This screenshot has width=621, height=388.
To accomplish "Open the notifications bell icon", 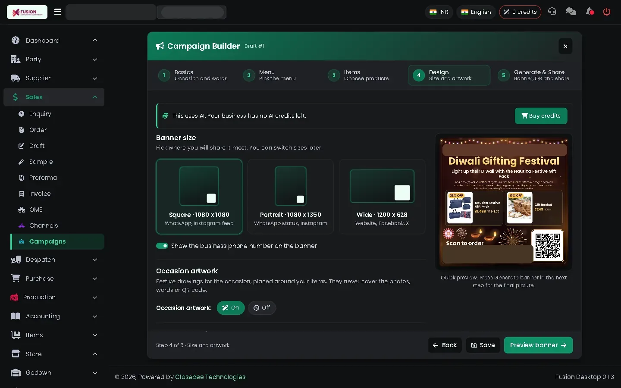I will click(590, 12).
